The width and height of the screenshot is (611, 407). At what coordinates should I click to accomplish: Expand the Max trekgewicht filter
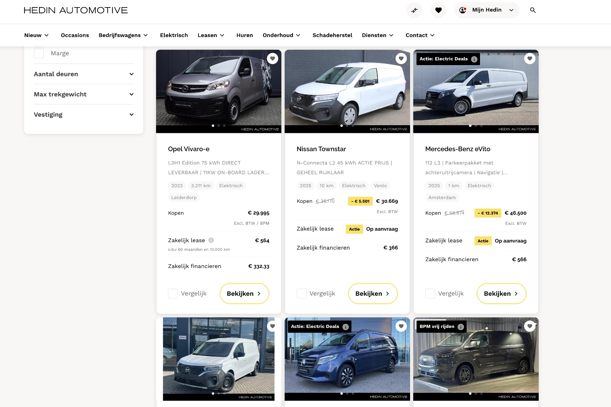coord(84,94)
